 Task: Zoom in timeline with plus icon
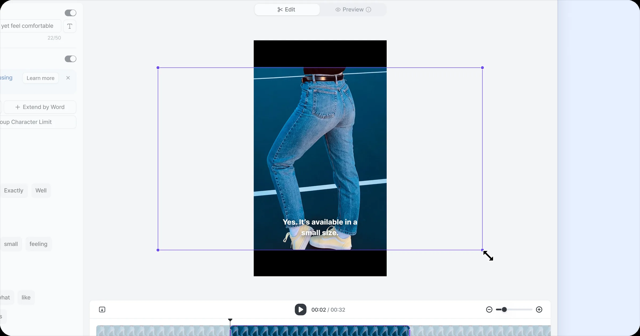pyautogui.click(x=539, y=310)
